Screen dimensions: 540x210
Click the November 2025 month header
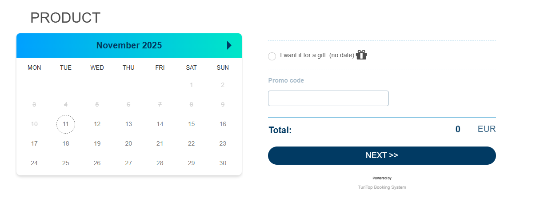[129, 45]
